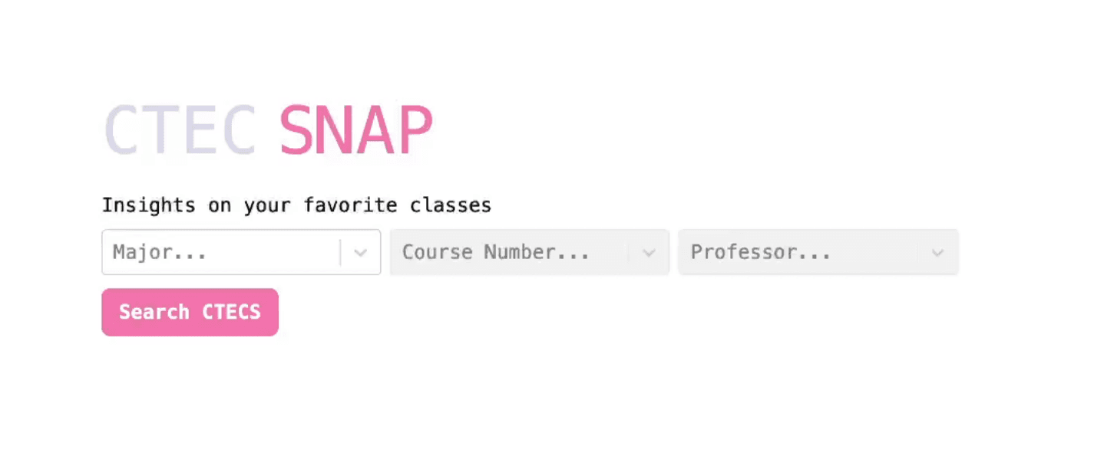Click the chevron arrow in the Professor field
The height and width of the screenshot is (449, 1104).
937,253
